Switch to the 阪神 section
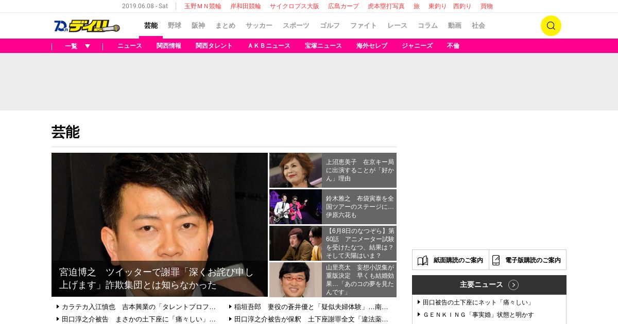The width and height of the screenshot is (618, 324). (x=198, y=26)
